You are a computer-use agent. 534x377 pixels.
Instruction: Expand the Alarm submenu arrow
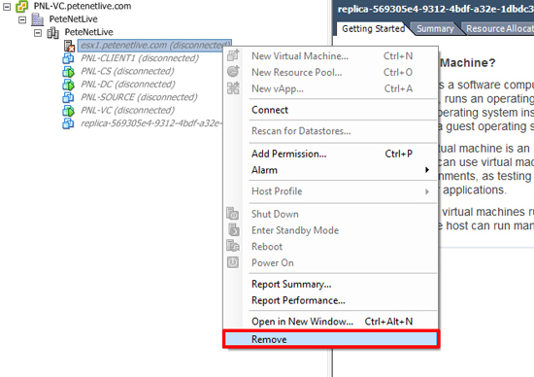427,170
